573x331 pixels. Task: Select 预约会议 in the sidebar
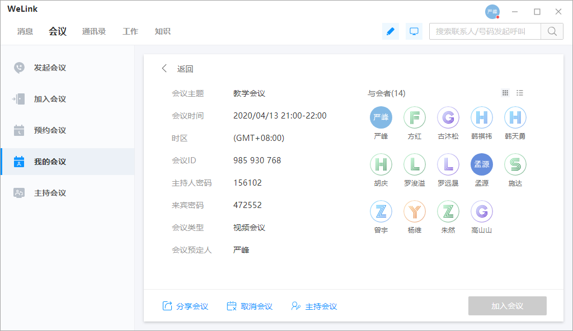(x=50, y=130)
